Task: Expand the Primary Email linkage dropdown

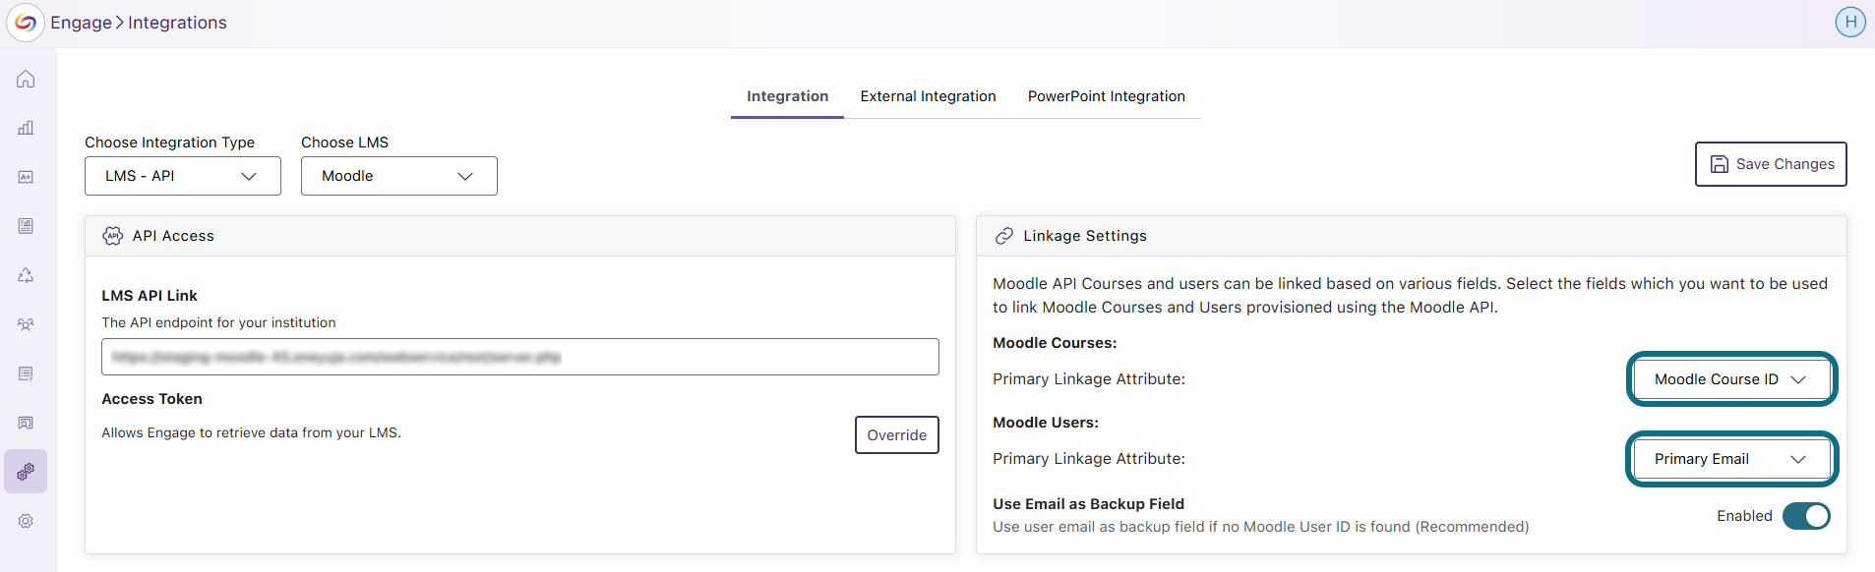Action: click(x=1732, y=459)
